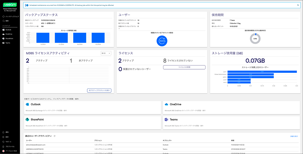Click the アクション column header
This screenshot has width=303, height=154.
pyautogui.click(x=98, y=141)
